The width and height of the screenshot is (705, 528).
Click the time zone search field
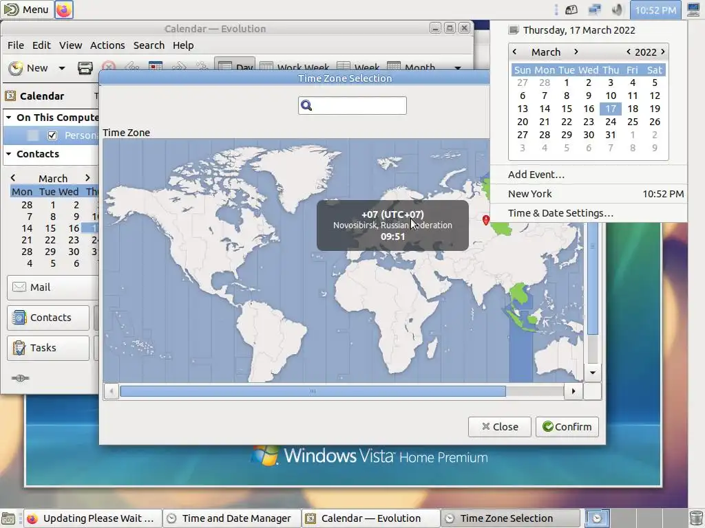point(352,105)
